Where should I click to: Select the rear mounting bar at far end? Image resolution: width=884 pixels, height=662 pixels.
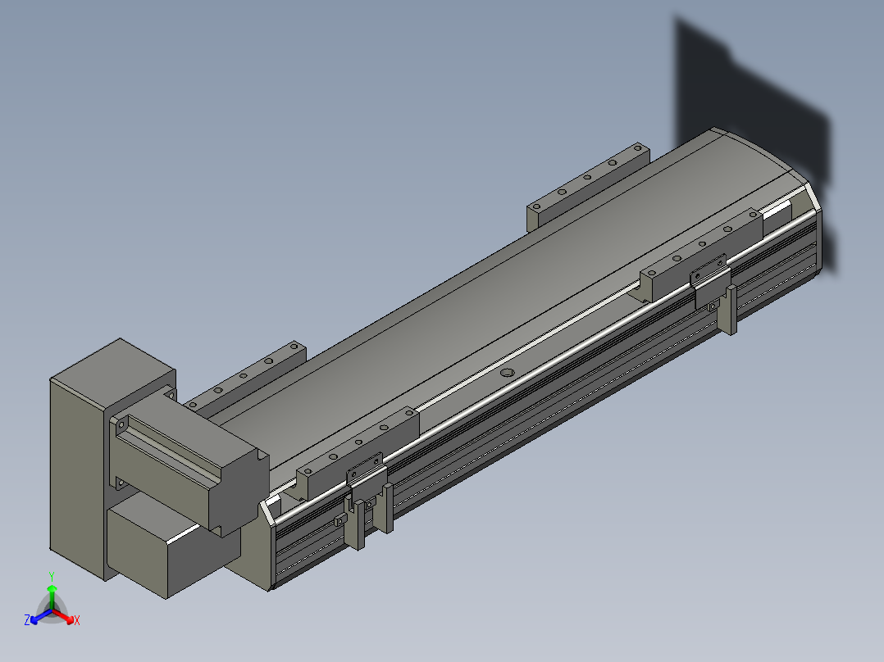pos(587,185)
